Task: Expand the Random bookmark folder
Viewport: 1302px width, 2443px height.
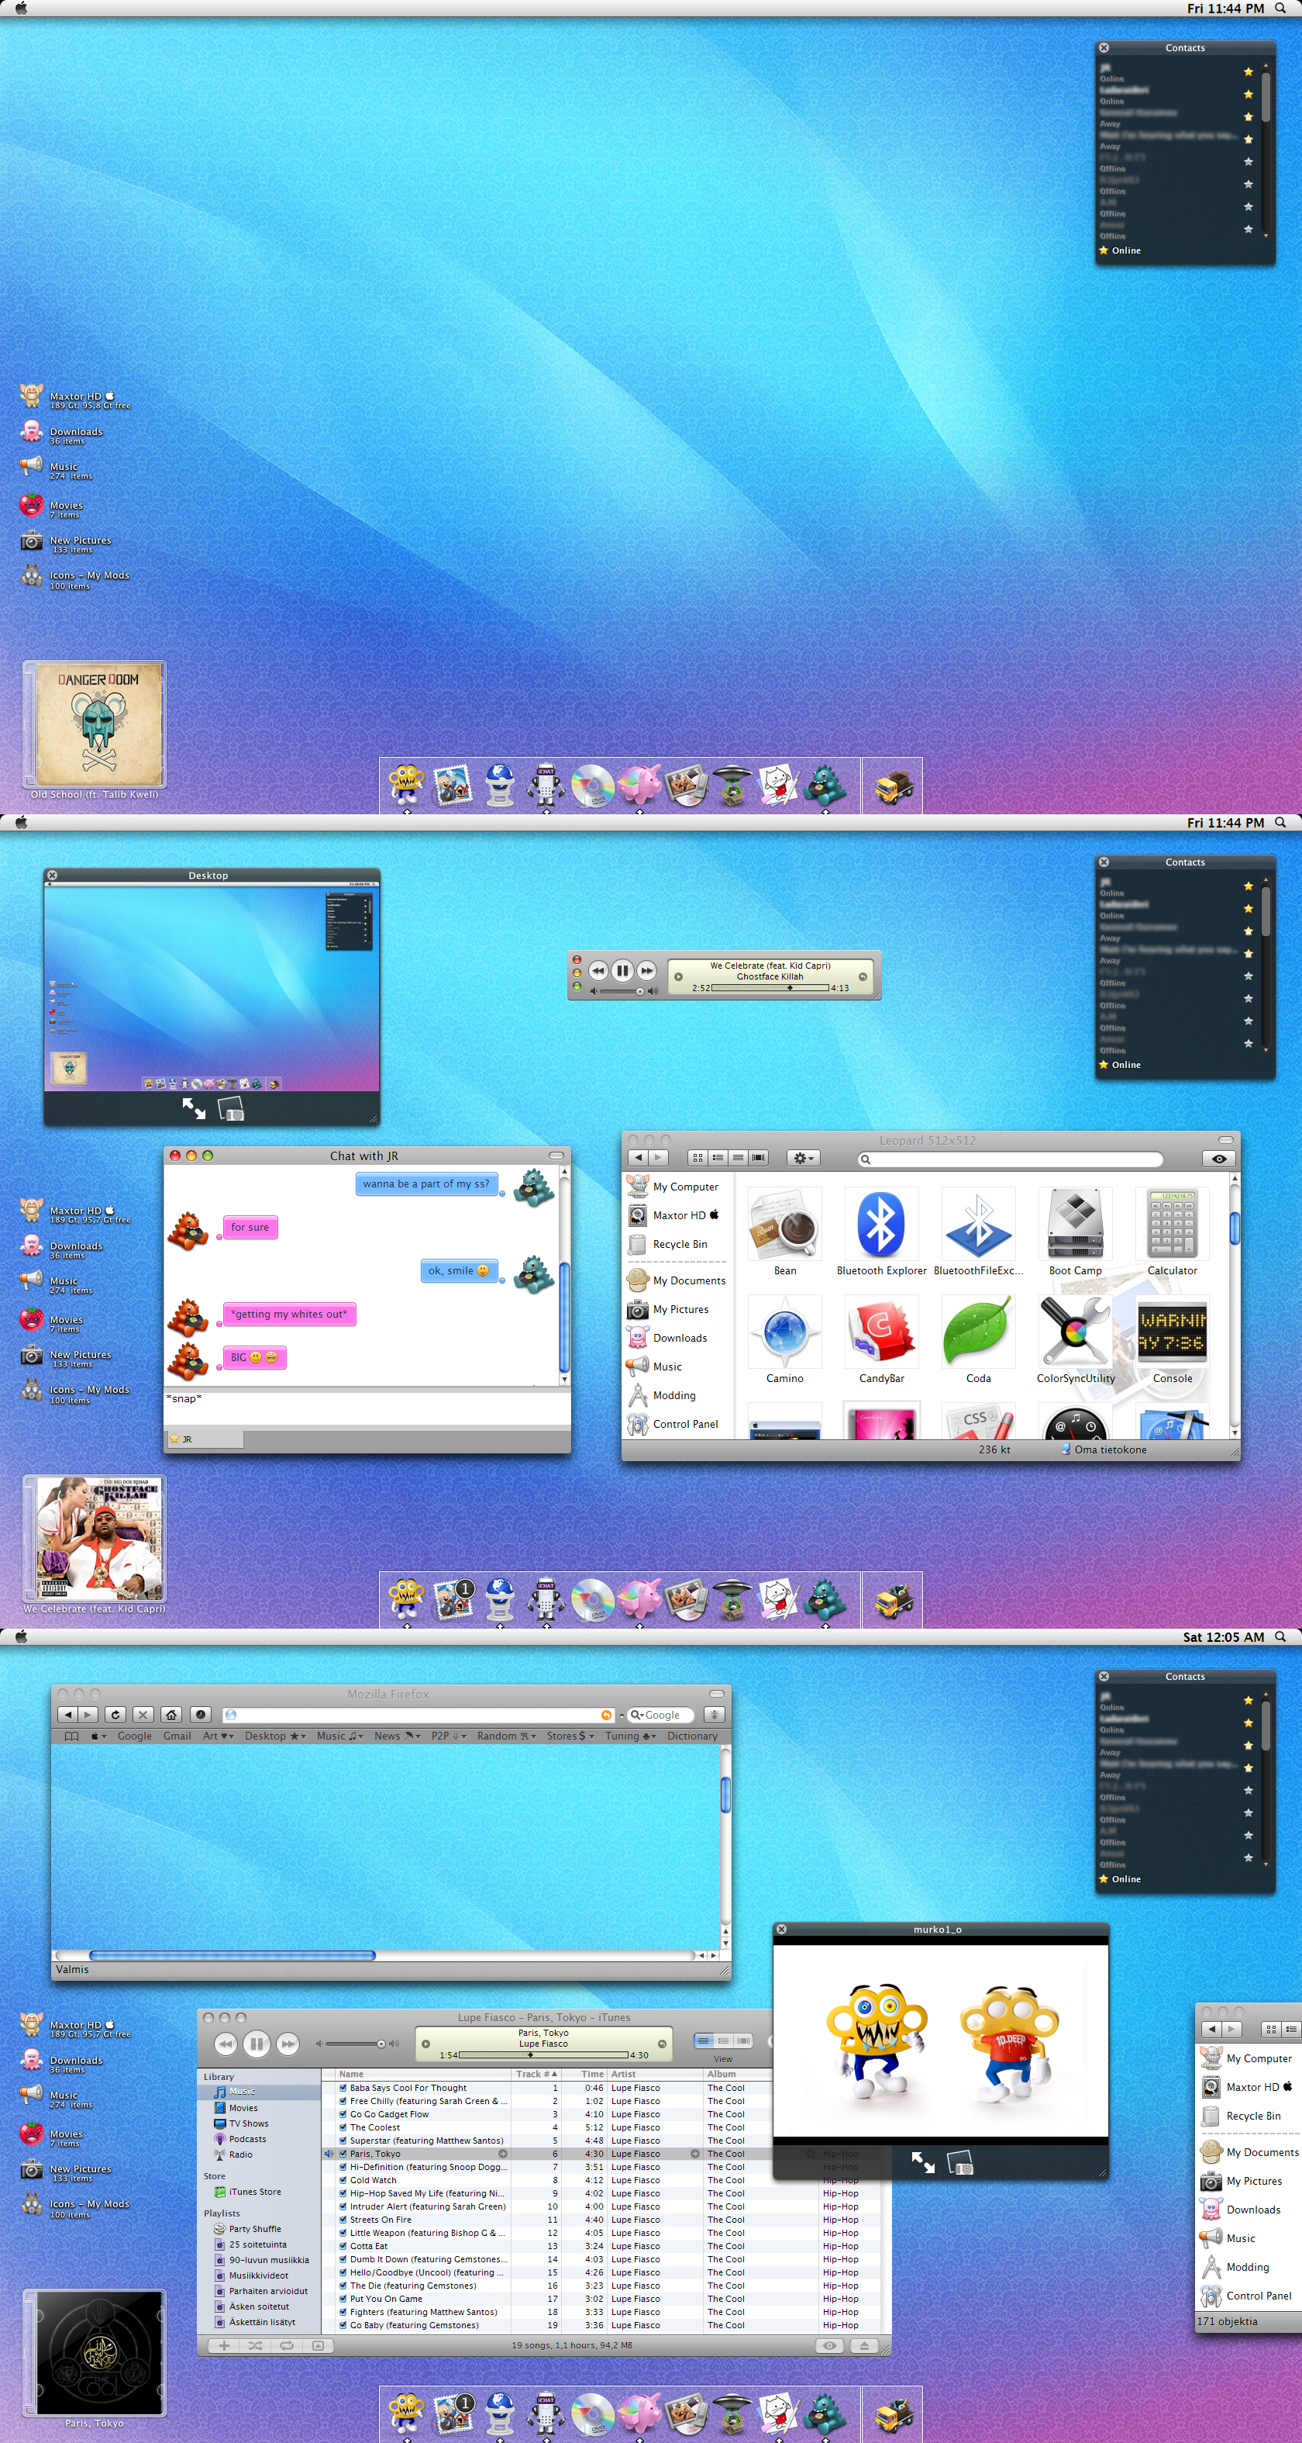Action: click(x=506, y=1736)
